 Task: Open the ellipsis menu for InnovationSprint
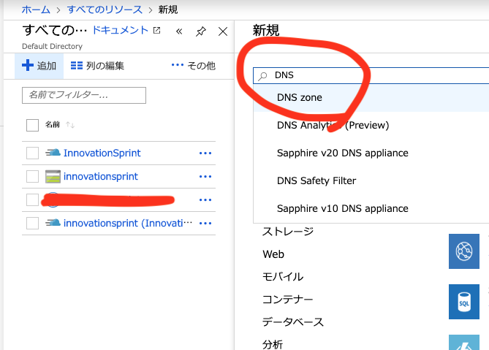(205, 153)
